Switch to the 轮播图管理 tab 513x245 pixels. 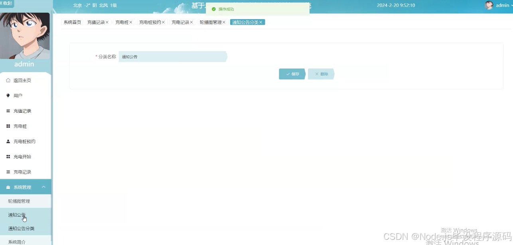(211, 22)
